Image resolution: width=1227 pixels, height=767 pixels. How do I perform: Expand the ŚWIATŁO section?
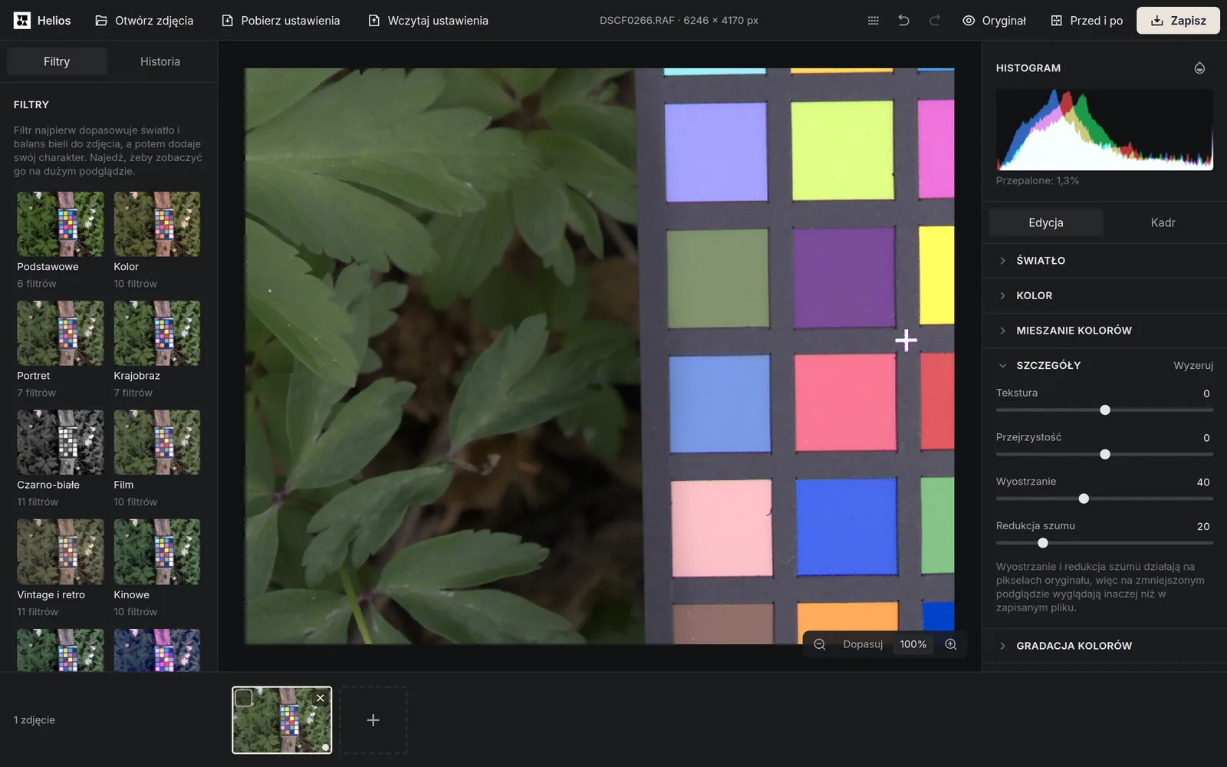pos(1104,261)
